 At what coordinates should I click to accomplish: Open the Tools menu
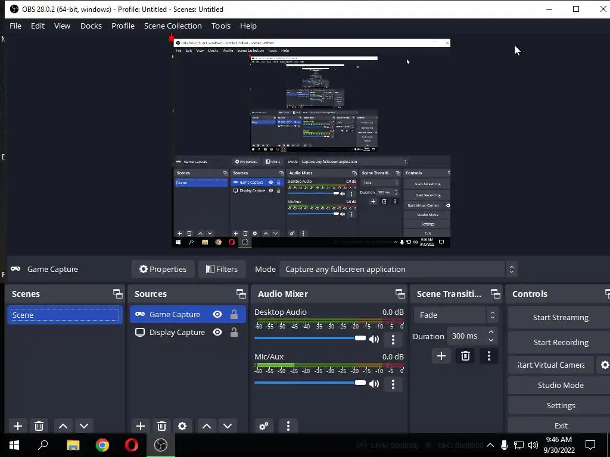[221, 26]
